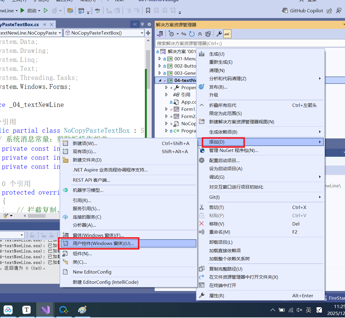Select Rename (重命名) in context menu

pos(260,232)
